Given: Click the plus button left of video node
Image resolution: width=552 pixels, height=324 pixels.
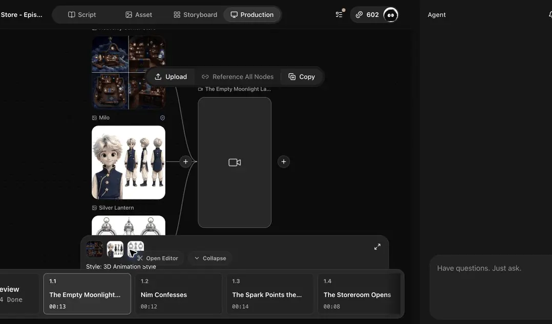Looking at the screenshot, I should pos(185,162).
